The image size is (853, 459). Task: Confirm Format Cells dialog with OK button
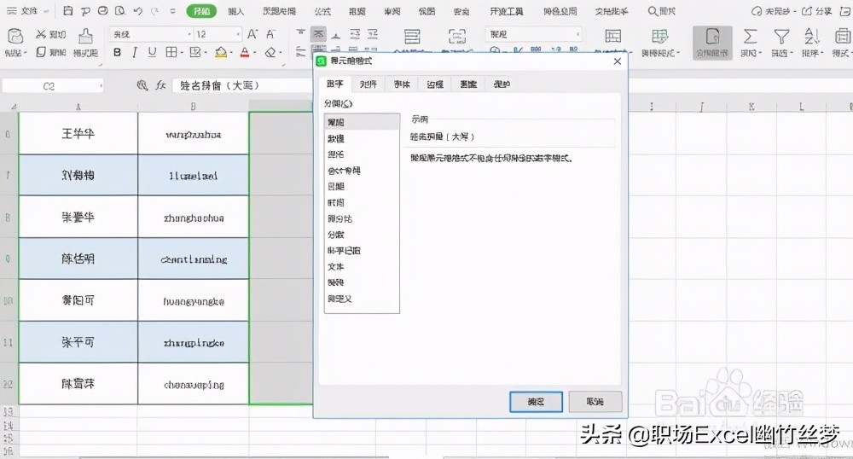coord(536,401)
